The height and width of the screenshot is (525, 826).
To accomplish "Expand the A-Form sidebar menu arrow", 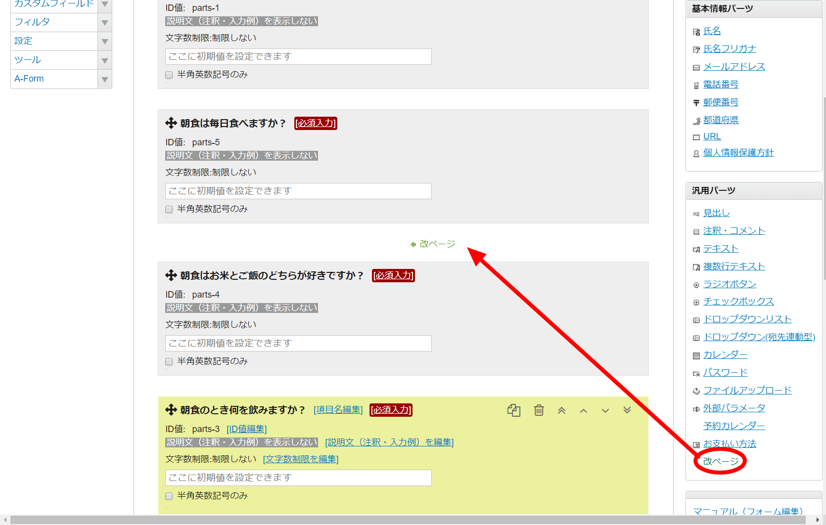I will coord(105,79).
